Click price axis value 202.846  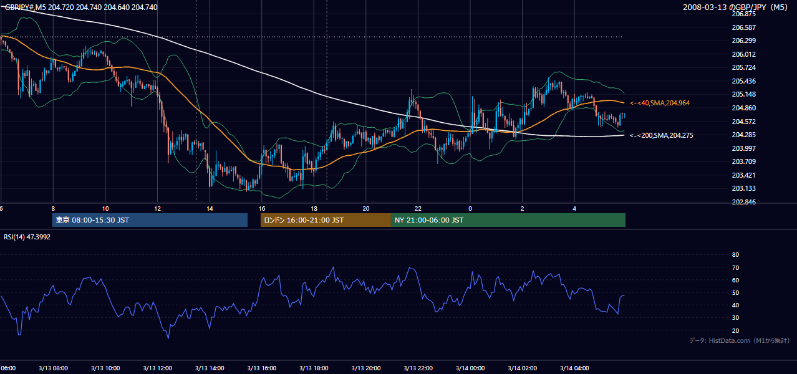pyautogui.click(x=745, y=202)
